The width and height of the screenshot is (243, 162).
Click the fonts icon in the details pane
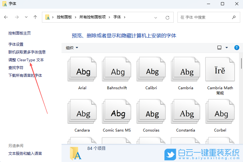(76, 154)
